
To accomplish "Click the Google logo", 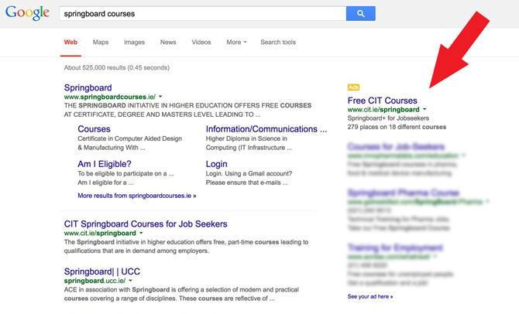I will [27, 13].
